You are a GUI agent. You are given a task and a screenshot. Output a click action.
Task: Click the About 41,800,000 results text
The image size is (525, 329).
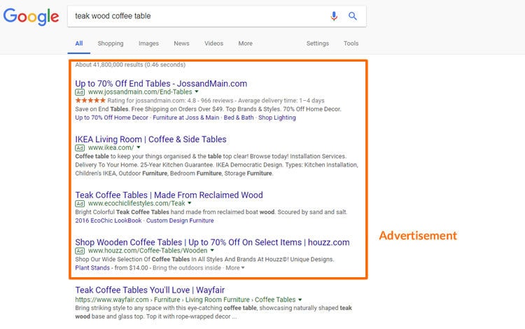[x=130, y=64]
